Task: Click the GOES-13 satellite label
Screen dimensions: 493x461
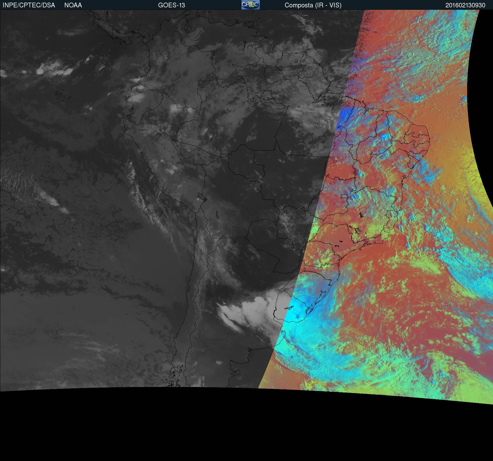Action: [172, 5]
